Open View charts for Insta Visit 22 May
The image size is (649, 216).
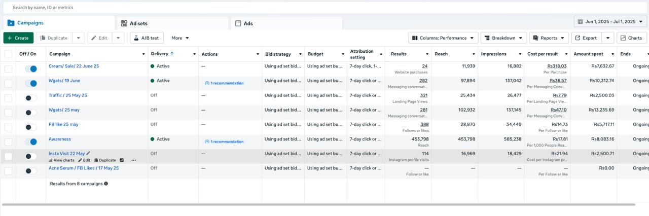click(61, 160)
